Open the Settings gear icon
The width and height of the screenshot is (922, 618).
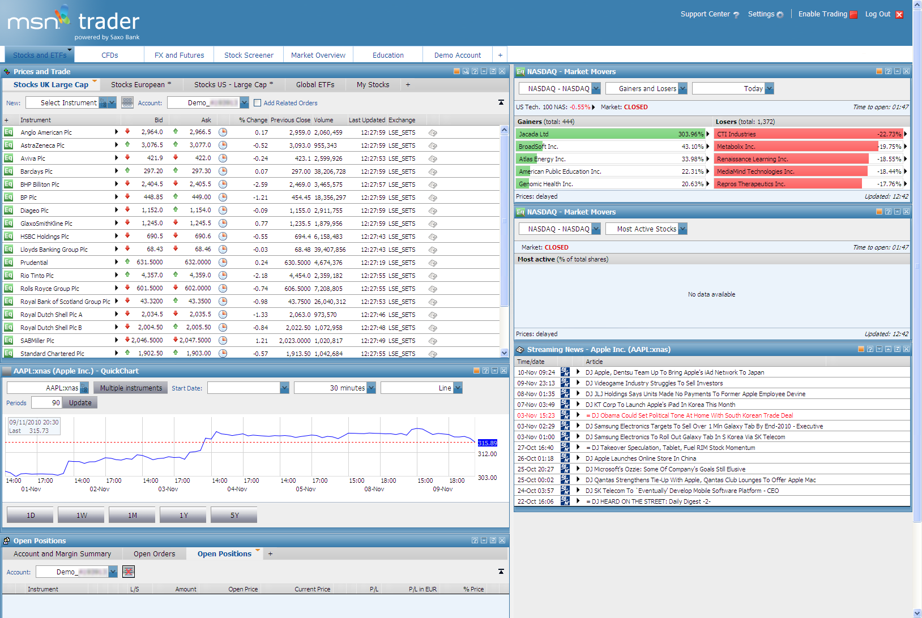[x=780, y=15]
